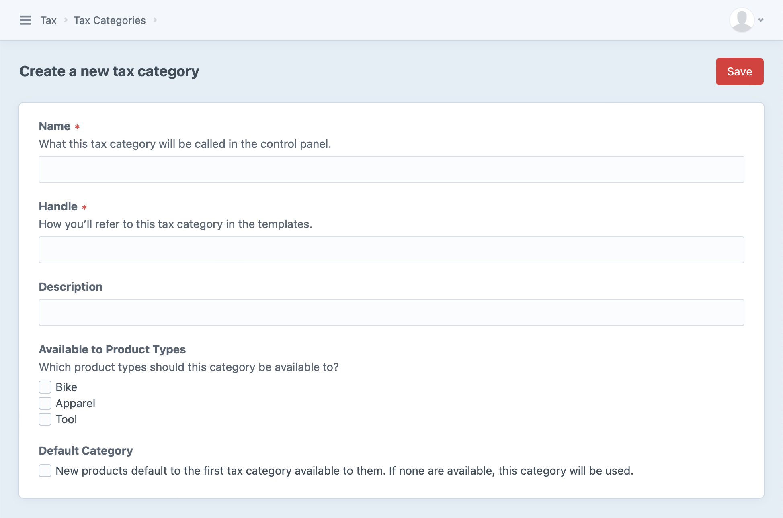Screen dimensions: 783x518
Task: Toggle Apparel by clicking its label
Action: click(x=75, y=403)
